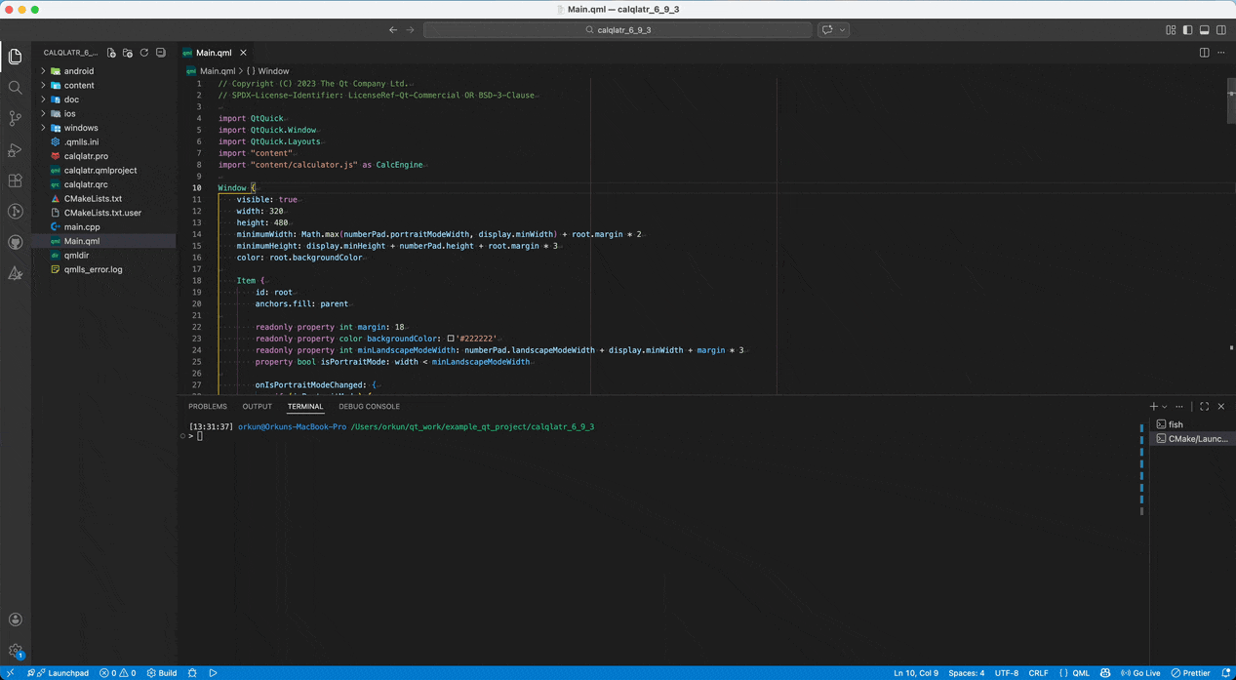Toggle the primary sidebar visibility icon
1236x680 pixels.
(1187, 30)
